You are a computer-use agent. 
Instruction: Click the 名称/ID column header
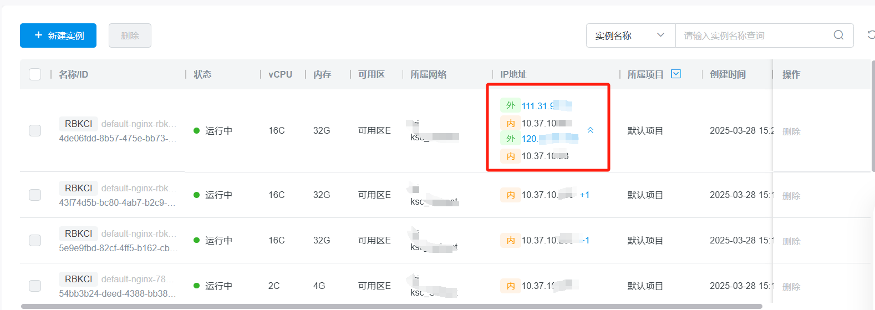pos(73,74)
